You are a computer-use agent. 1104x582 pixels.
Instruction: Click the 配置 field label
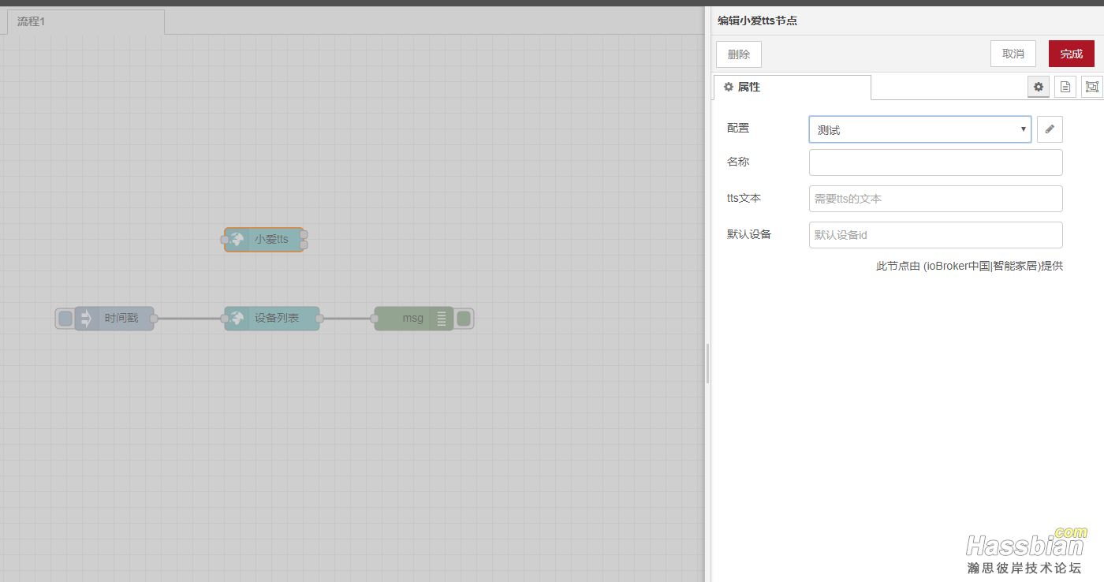click(738, 128)
